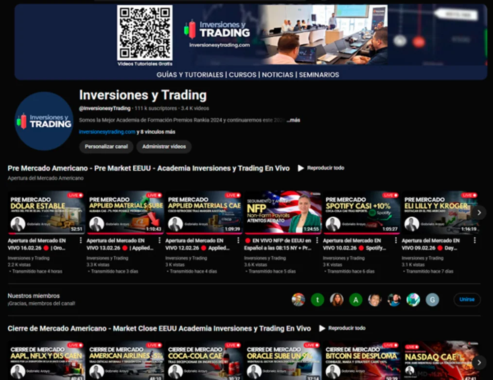
Task: Open the Inversiones y Trading channel avatar
Action: pos(44,121)
